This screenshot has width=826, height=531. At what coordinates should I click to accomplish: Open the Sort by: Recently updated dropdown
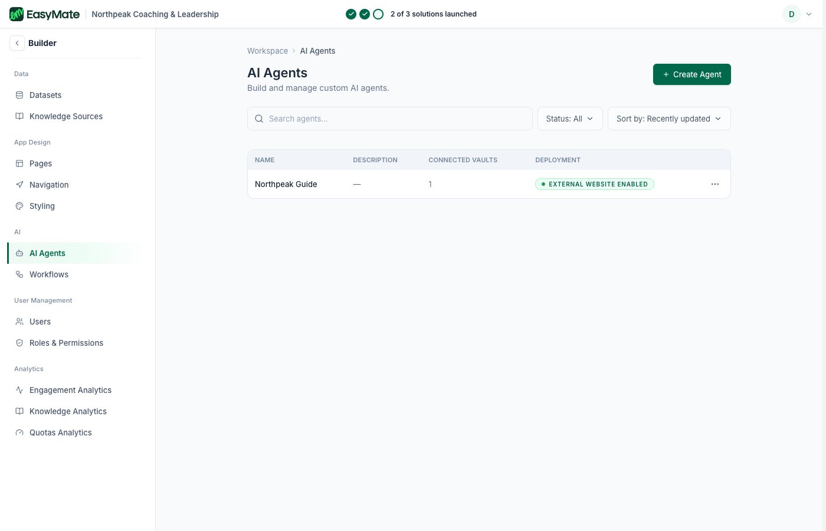pos(669,119)
